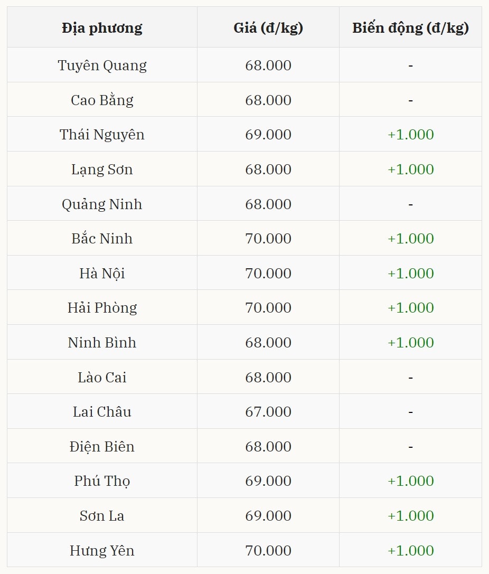
Task: Select the Ninh Bình row label
Action: point(102,343)
